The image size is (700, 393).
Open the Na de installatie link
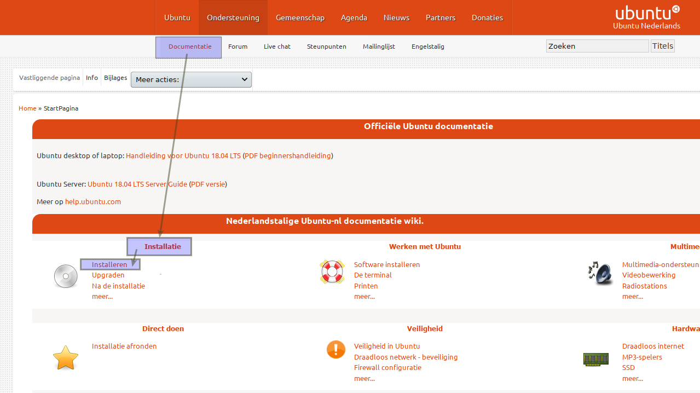[118, 286]
